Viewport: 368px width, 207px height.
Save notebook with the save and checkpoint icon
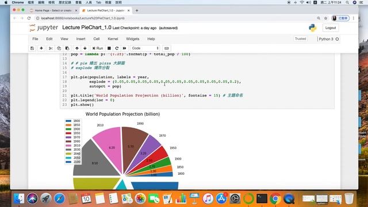point(32,48)
